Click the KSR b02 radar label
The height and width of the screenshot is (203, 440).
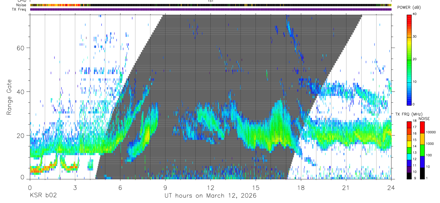[x=43, y=196]
